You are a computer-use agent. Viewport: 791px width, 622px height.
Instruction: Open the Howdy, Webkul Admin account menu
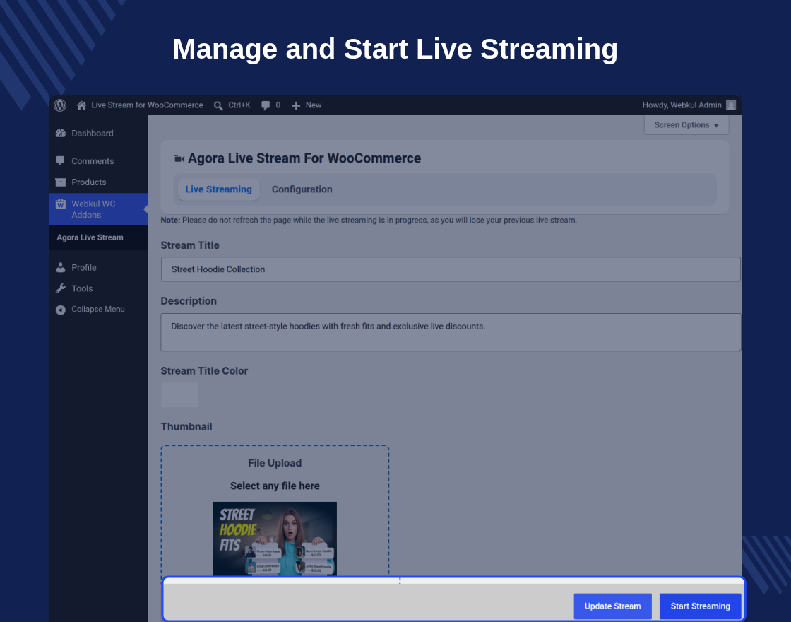682,105
